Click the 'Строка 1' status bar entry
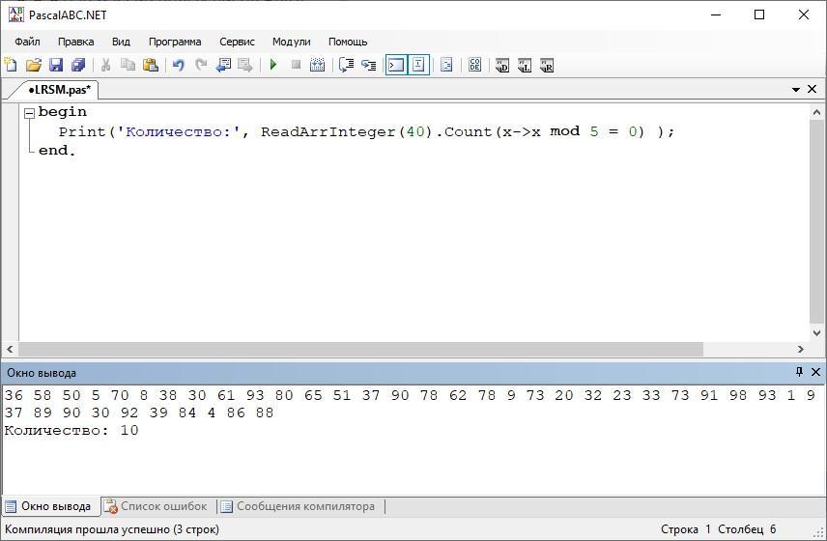827x541 pixels. [685, 529]
